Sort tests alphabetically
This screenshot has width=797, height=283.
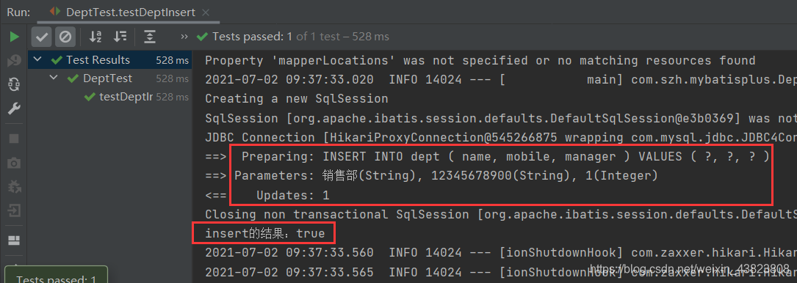[x=95, y=37]
